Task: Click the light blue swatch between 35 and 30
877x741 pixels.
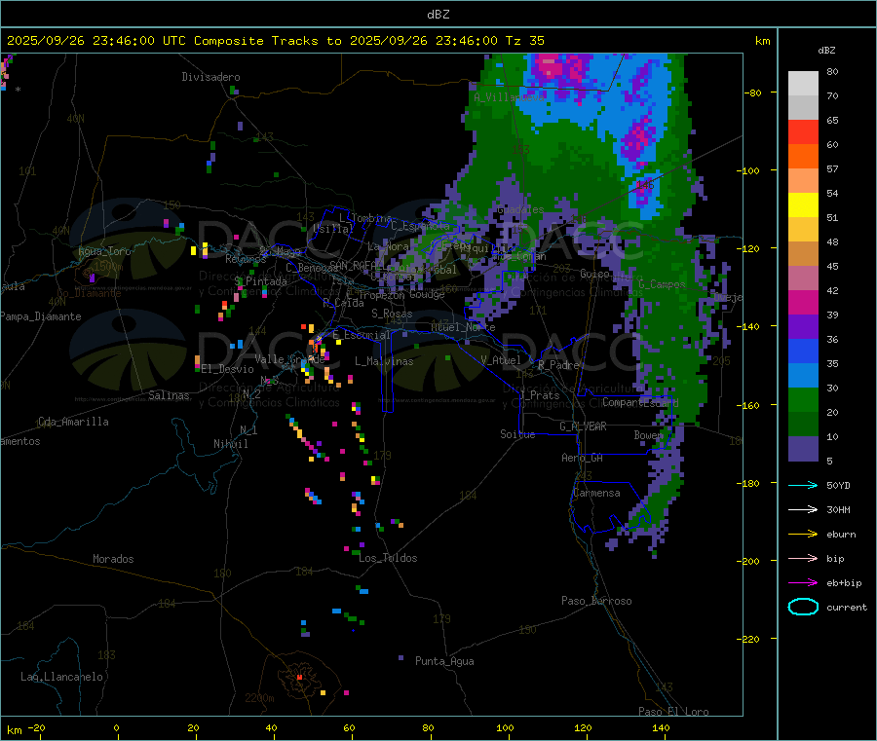Action: point(803,376)
